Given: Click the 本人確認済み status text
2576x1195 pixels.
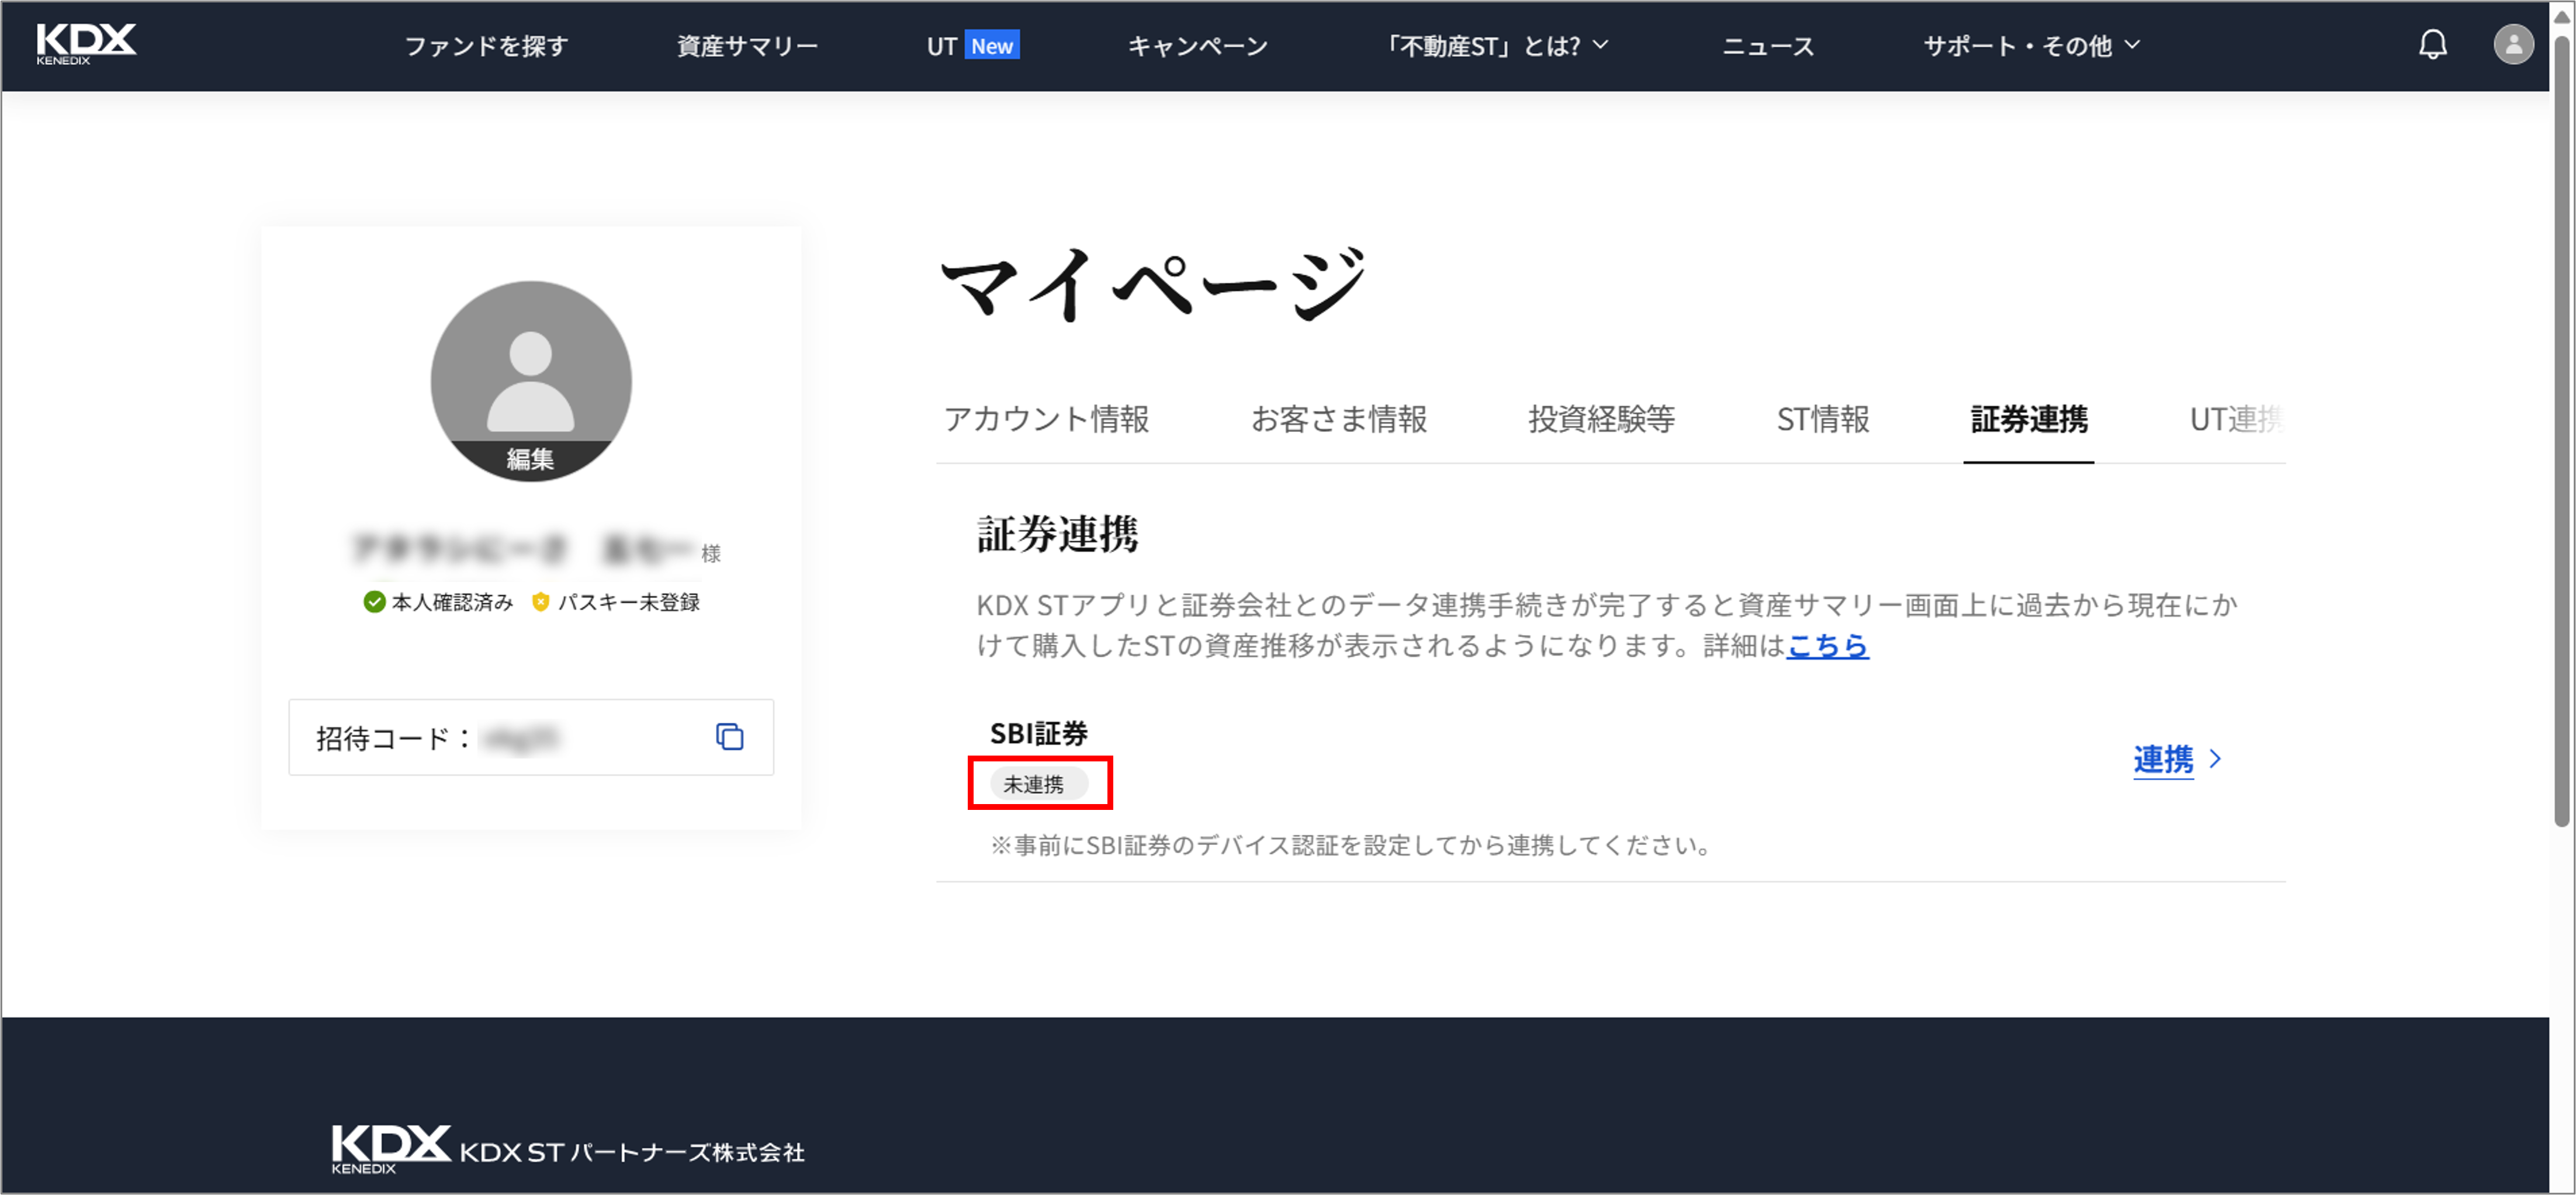Looking at the screenshot, I should (452, 602).
